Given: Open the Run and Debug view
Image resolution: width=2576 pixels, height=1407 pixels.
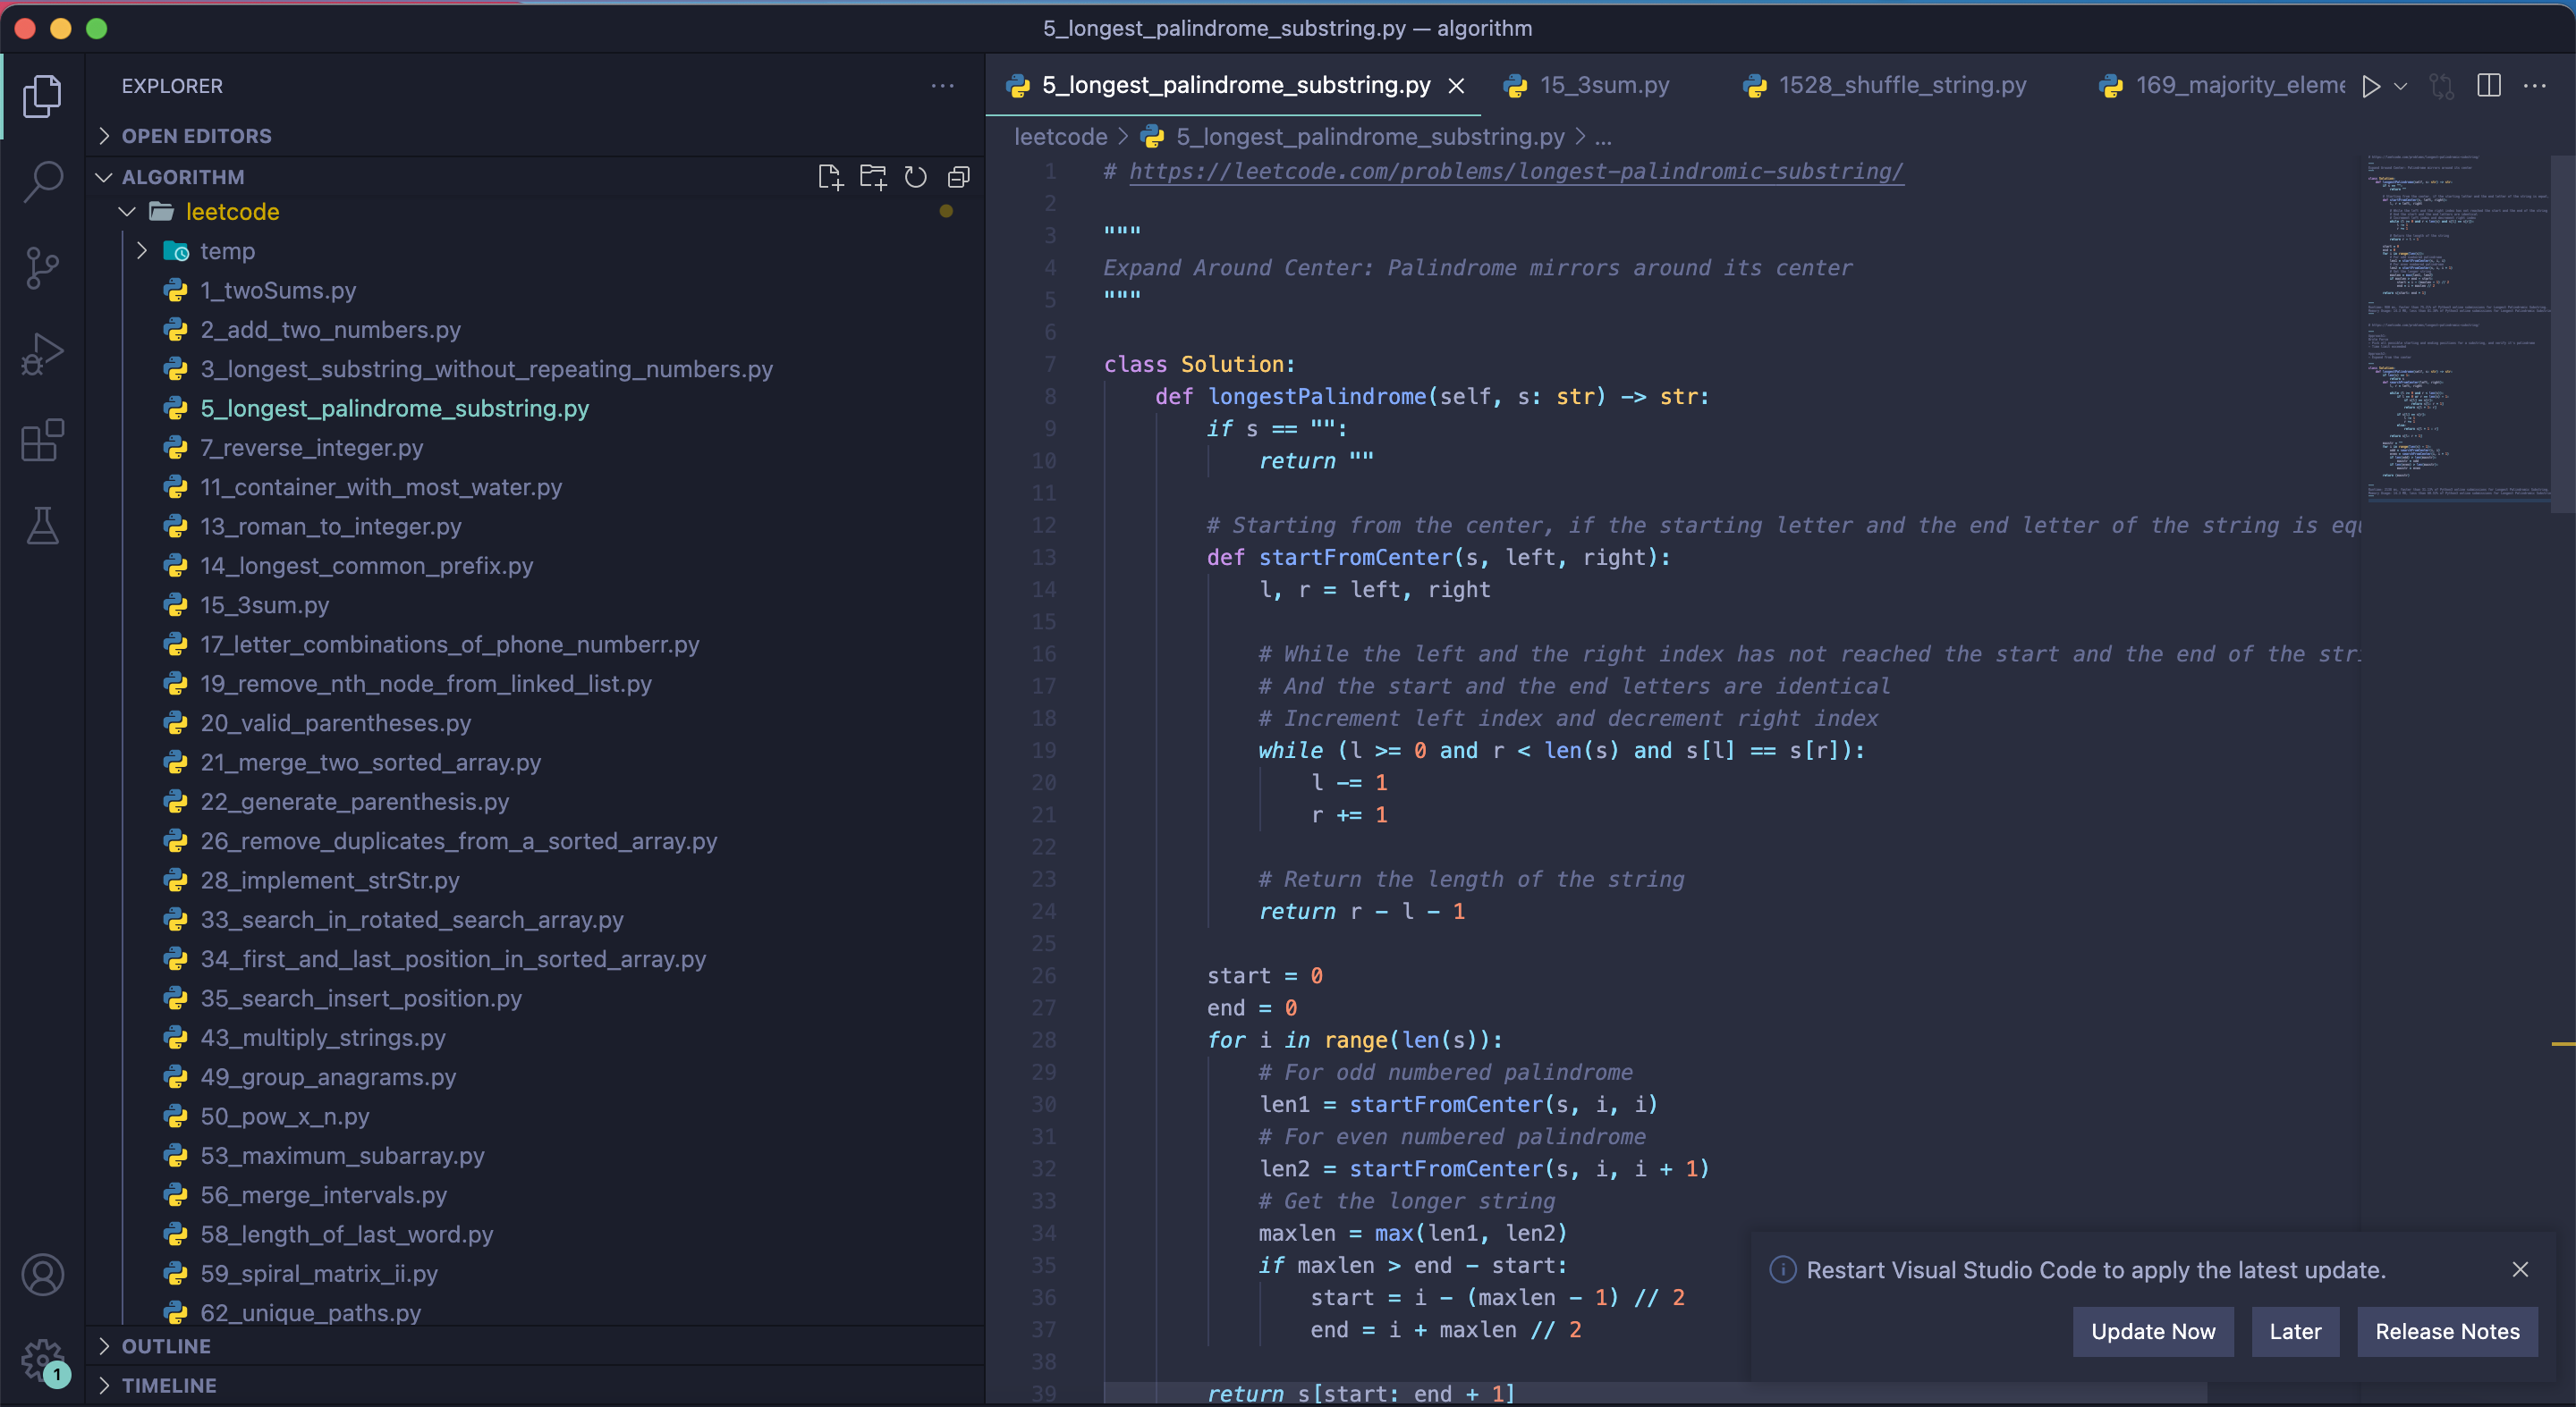Looking at the screenshot, I should [42, 354].
